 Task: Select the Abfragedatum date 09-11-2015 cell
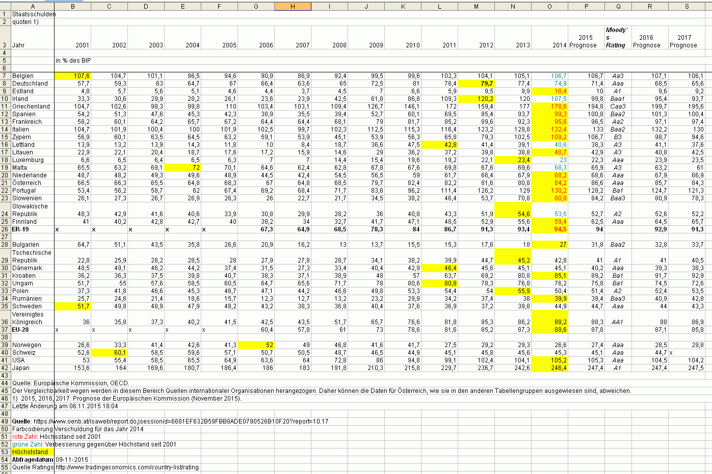pyautogui.click(x=72, y=460)
